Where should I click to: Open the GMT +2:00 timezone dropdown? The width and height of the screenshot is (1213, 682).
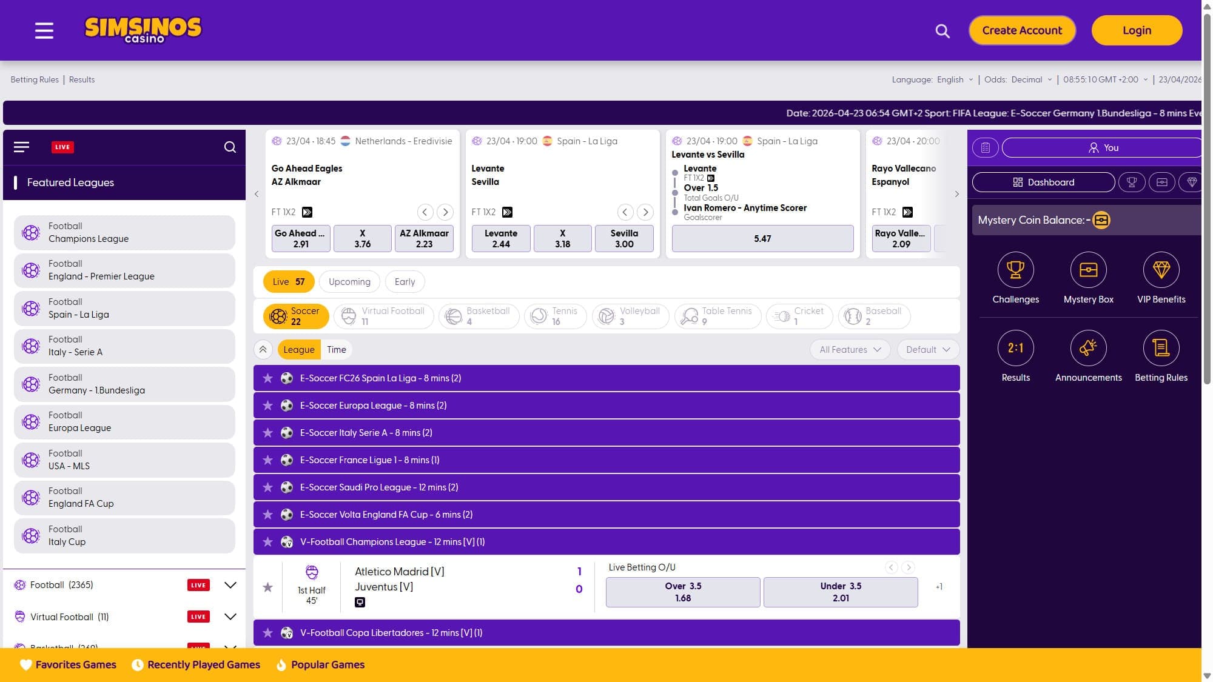[1106, 79]
